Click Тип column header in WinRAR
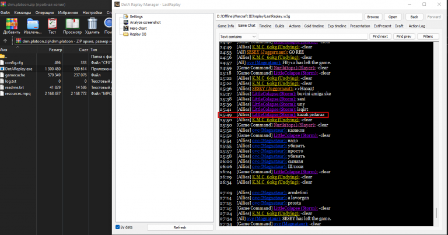Viewport: 448px width, 235px height. click(x=94, y=50)
